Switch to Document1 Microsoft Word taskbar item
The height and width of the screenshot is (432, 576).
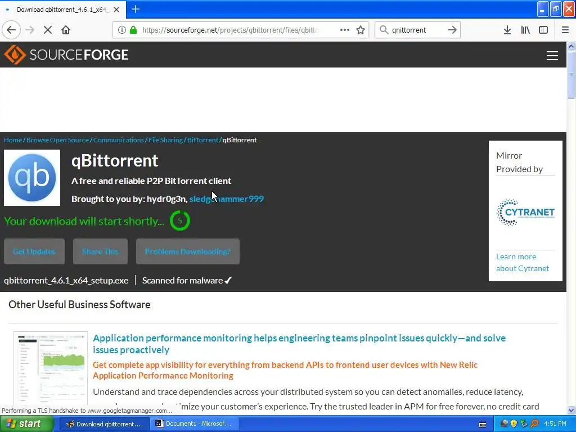(194, 424)
